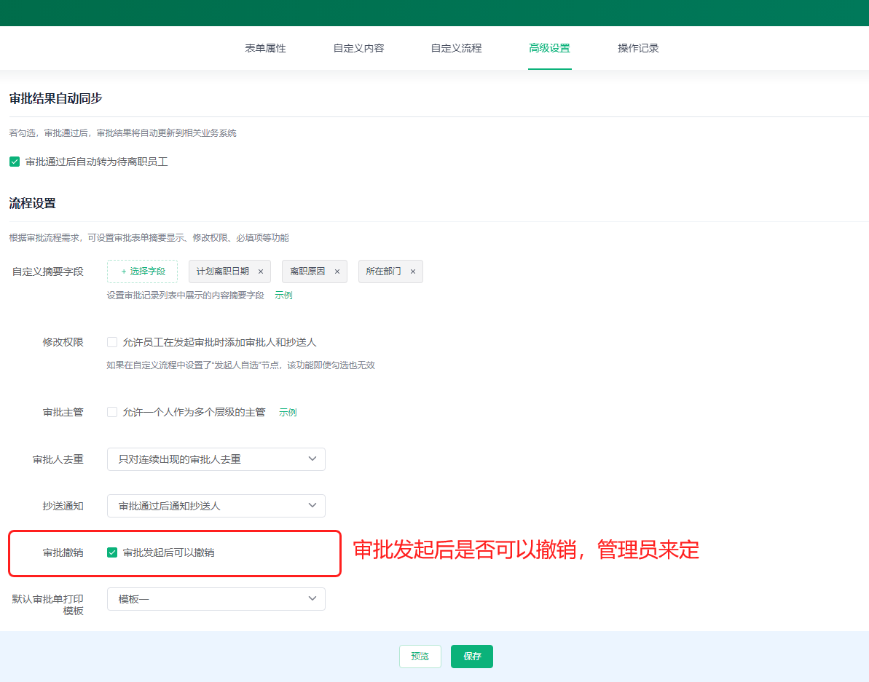The width and height of the screenshot is (869, 682).
Task: Remove the 计划离职日期 summary field tag
Action: 261,271
